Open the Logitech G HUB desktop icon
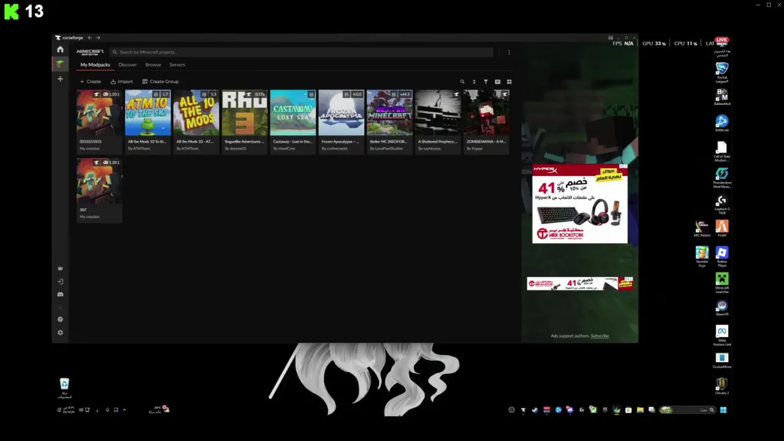The image size is (784, 441). click(722, 205)
